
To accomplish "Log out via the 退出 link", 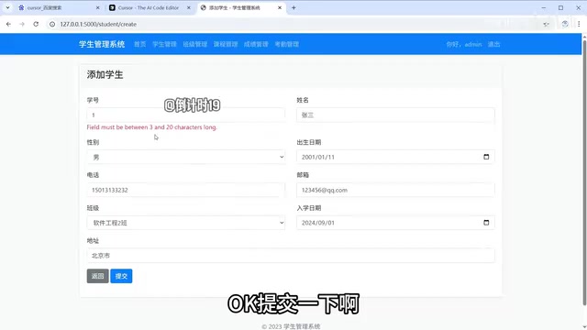I will click(x=493, y=44).
